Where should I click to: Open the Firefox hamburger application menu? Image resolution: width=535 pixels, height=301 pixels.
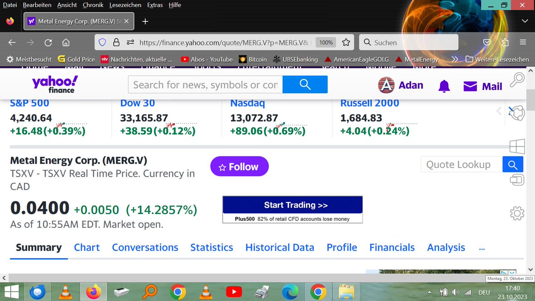pos(523,42)
